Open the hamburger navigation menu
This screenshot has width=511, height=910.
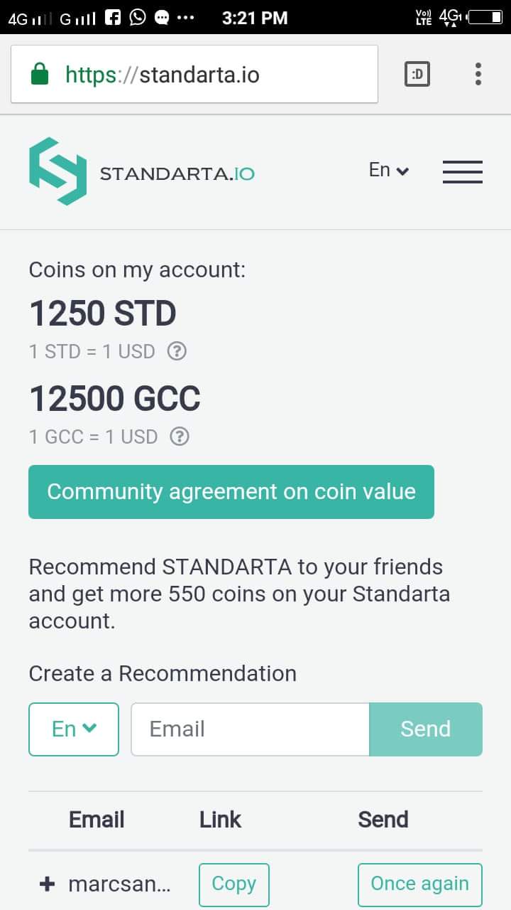click(462, 172)
